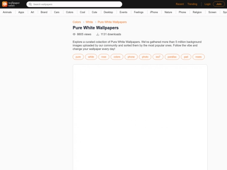Open the Events category
This screenshot has height=170, width=227.
[124, 12]
